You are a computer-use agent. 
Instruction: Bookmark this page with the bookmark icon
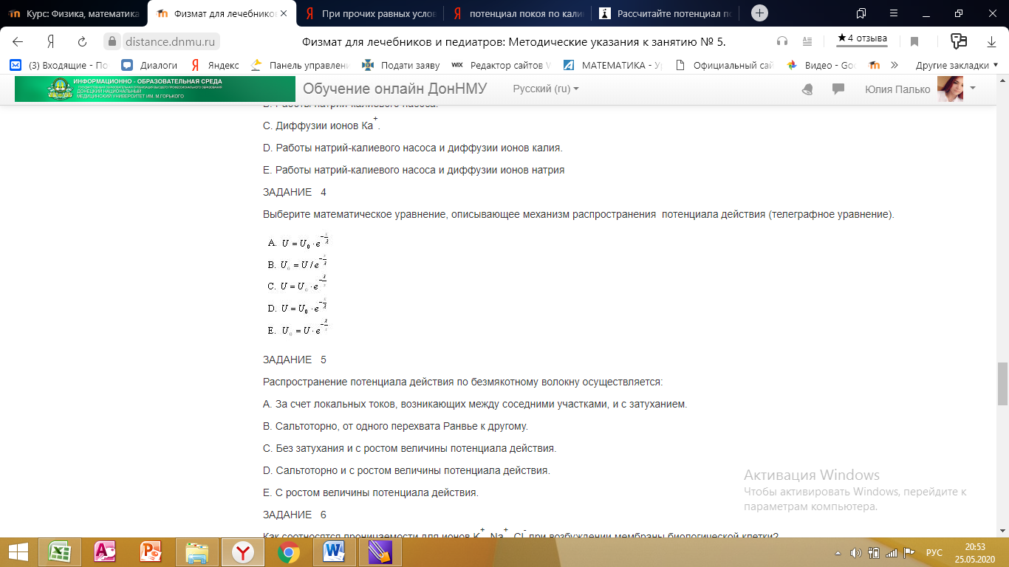(914, 41)
